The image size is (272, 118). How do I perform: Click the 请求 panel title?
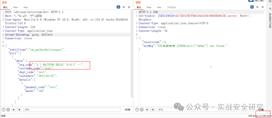click(x=4, y=3)
